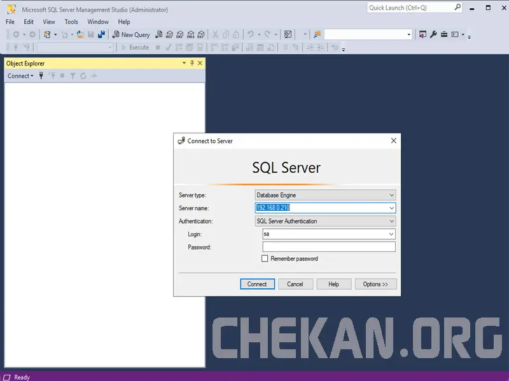
Task: Click the Options >> button
Action: click(375, 284)
